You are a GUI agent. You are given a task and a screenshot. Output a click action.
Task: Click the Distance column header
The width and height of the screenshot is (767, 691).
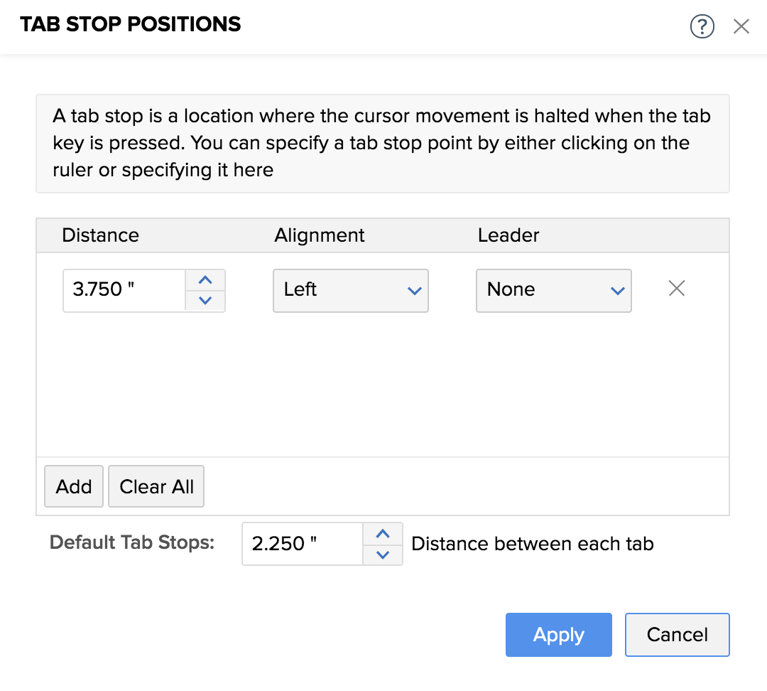pos(101,235)
